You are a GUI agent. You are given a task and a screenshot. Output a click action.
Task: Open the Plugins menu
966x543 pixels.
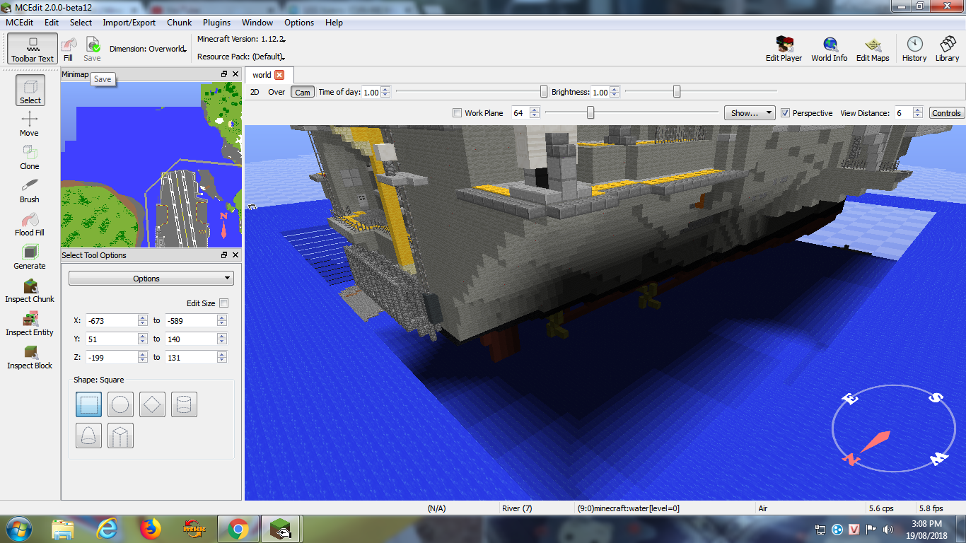pyautogui.click(x=216, y=23)
